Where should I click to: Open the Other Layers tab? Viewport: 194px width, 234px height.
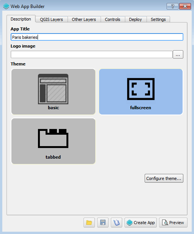(84, 19)
